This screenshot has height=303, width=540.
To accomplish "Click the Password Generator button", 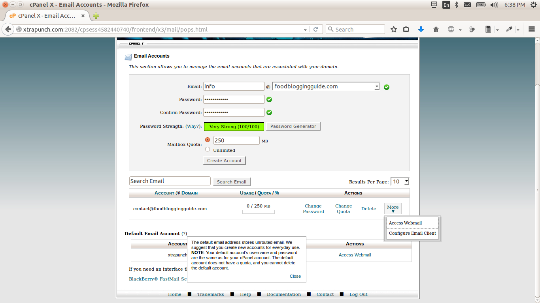I will [x=293, y=126].
